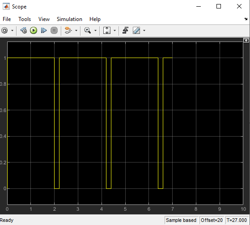Click Scale axes limits icon
The height and width of the screenshot is (225, 250).
click(107, 30)
